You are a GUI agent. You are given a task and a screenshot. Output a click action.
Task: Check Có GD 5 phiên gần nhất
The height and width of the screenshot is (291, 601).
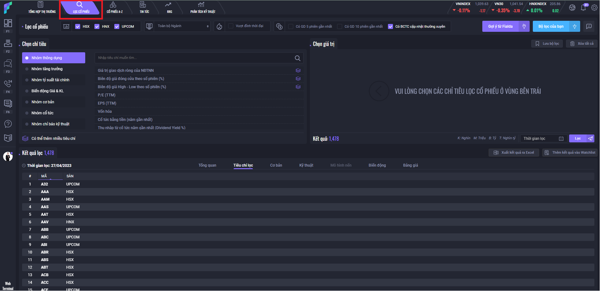[x=291, y=26]
